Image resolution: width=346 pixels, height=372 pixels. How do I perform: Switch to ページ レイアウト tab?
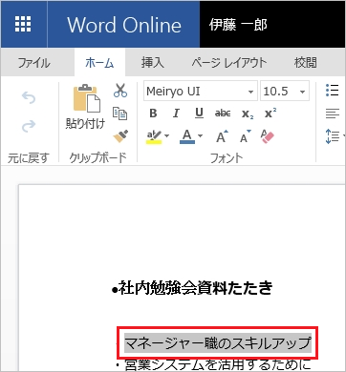pos(229,63)
